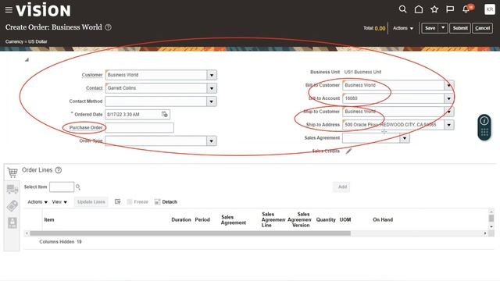Open the KR user profile menu
The height and width of the screenshot is (281, 500).
tap(490, 9)
